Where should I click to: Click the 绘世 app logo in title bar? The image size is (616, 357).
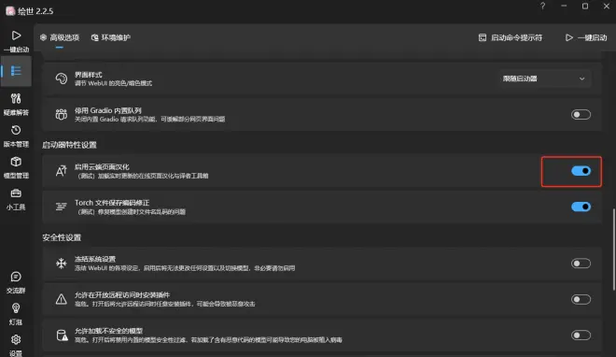(10, 10)
